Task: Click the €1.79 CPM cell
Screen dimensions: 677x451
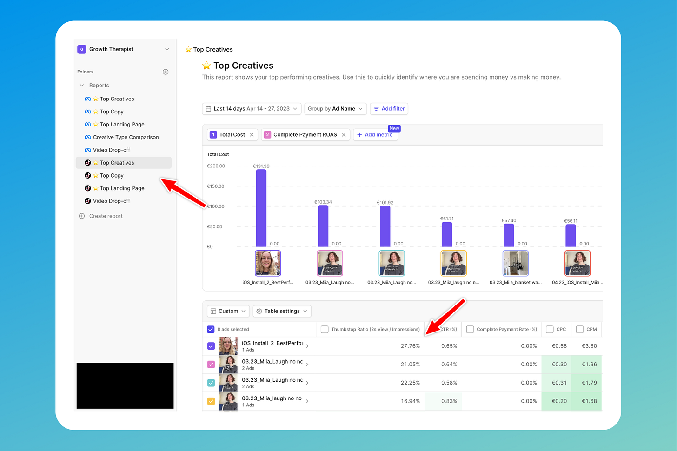Action: [587, 383]
